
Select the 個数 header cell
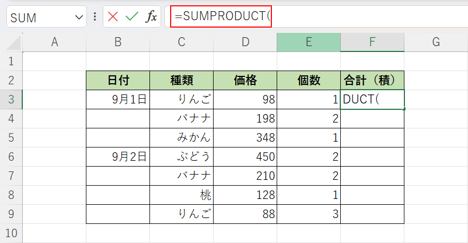click(308, 80)
